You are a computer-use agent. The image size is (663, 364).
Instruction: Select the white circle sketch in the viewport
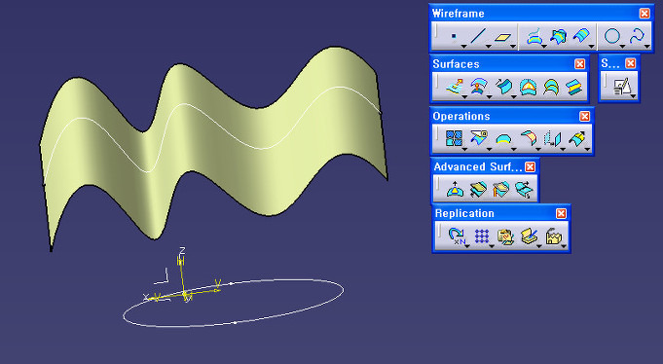click(x=233, y=303)
